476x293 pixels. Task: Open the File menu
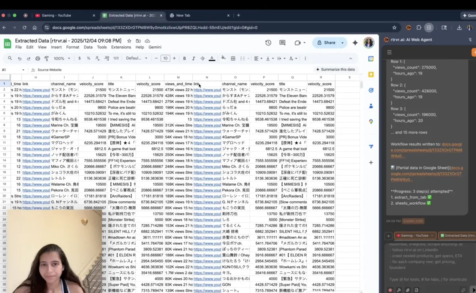(19, 47)
